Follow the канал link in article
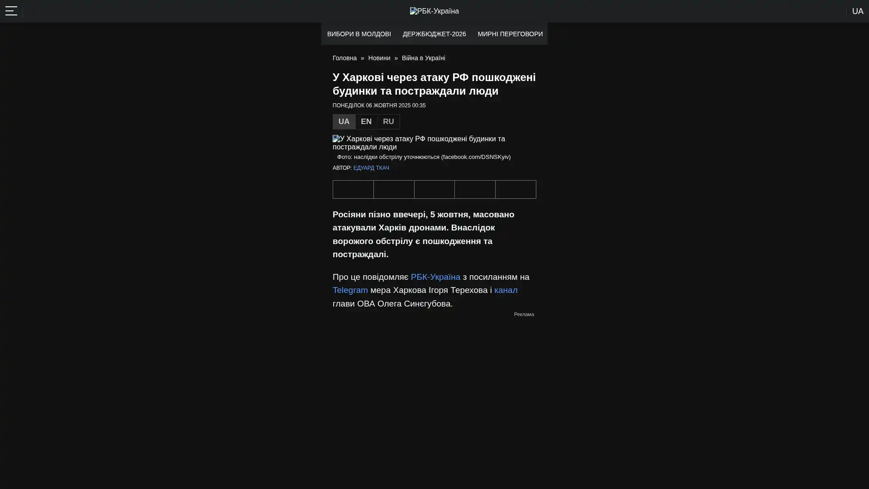This screenshot has width=869, height=489. [x=506, y=290]
